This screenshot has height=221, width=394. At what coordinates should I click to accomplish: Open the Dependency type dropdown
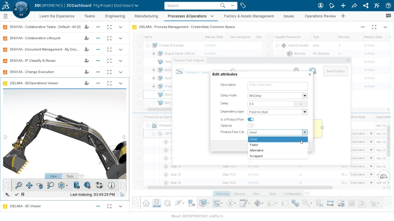pyautogui.click(x=277, y=112)
